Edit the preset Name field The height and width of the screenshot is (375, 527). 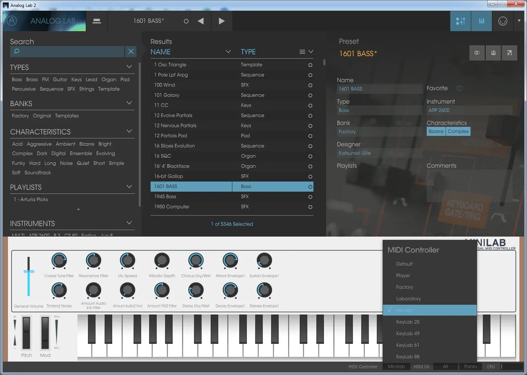click(x=379, y=89)
